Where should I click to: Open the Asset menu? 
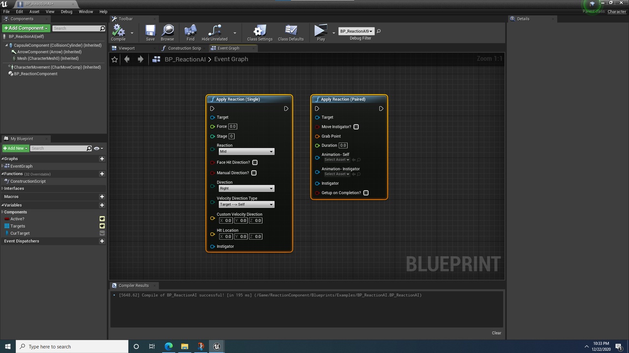34,11
